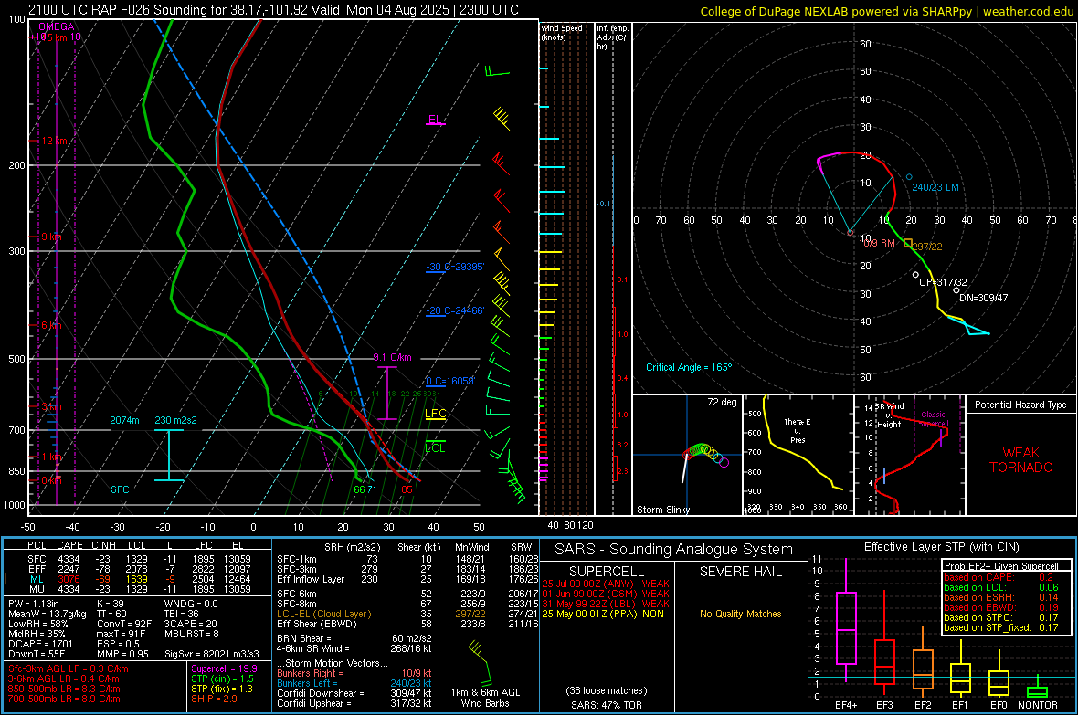Select the green 'LCL' marker on the skew-T

pyautogui.click(x=435, y=447)
